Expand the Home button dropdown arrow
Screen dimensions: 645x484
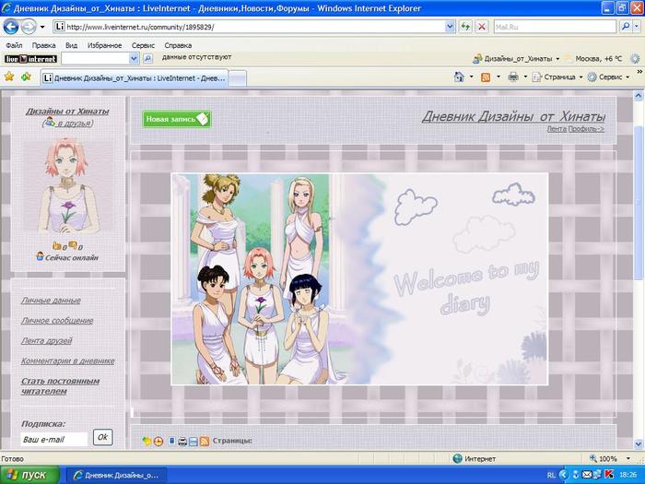click(x=472, y=77)
